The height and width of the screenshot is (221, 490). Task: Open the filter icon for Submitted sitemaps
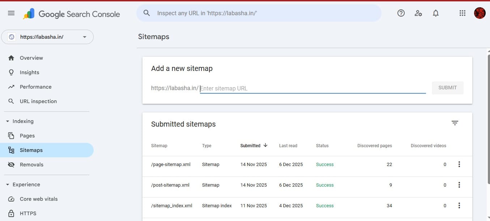coord(455,123)
